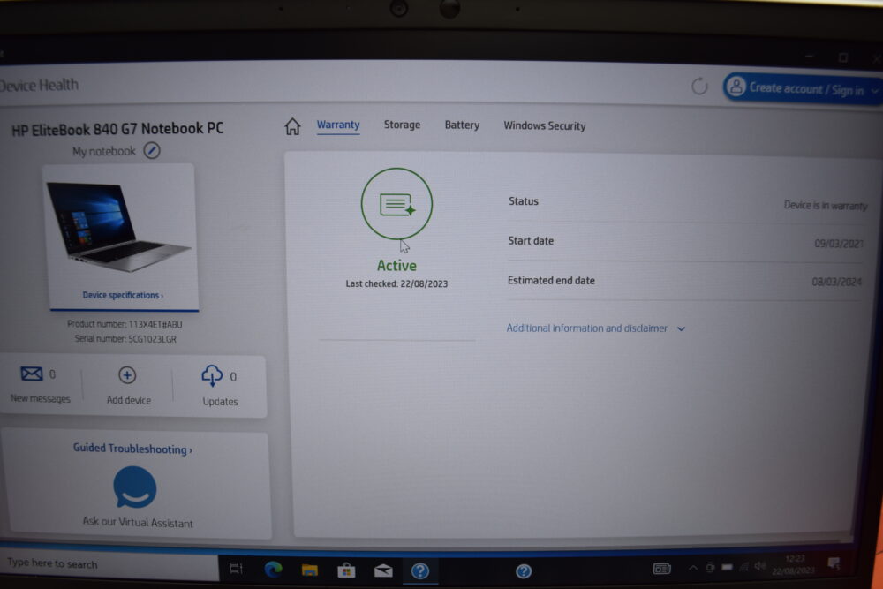Click the My notebook label
Image resolution: width=883 pixels, height=589 pixels.
point(104,151)
